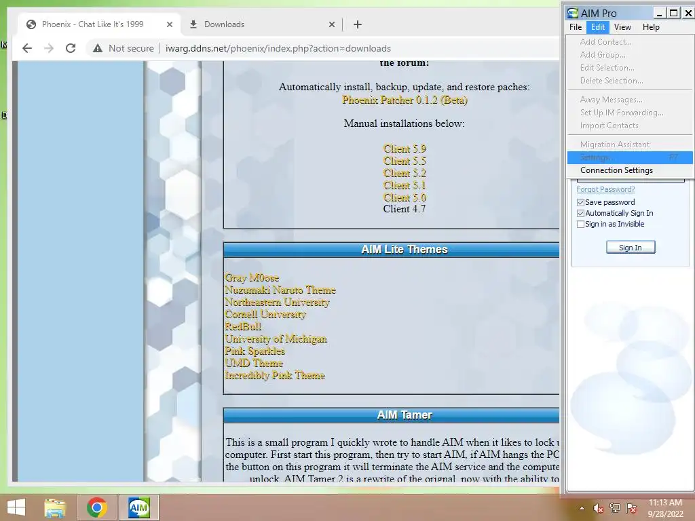The width and height of the screenshot is (695, 521).
Task: Select the Phoenix - Chat Like It's 1999 tab
Action: click(x=99, y=24)
